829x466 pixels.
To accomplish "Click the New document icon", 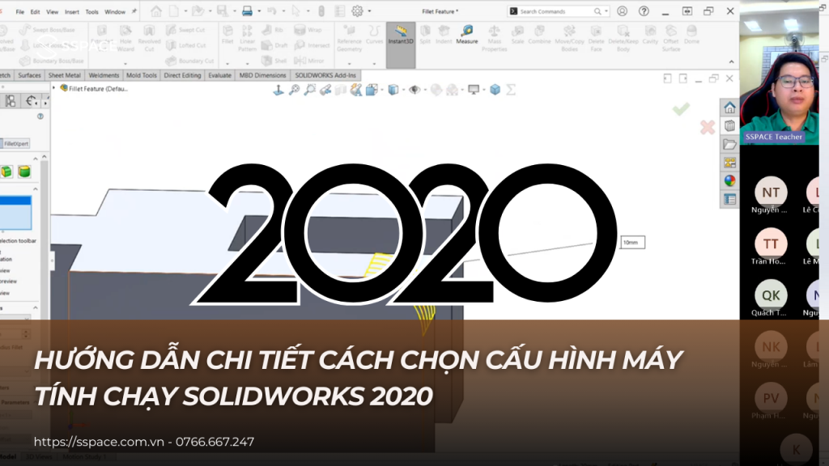I will pos(173,11).
